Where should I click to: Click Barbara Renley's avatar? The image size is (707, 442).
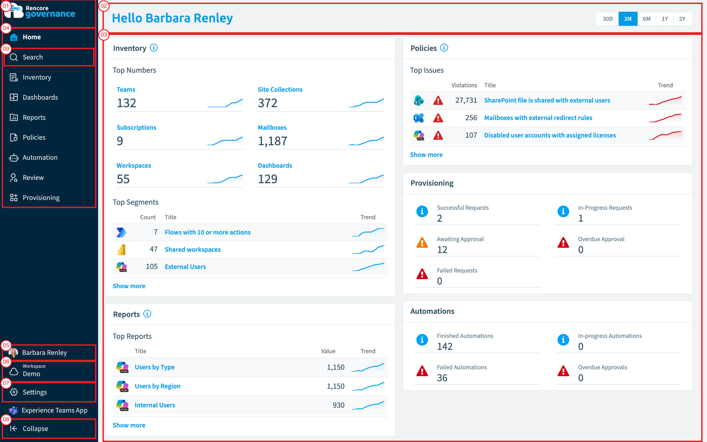click(13, 353)
